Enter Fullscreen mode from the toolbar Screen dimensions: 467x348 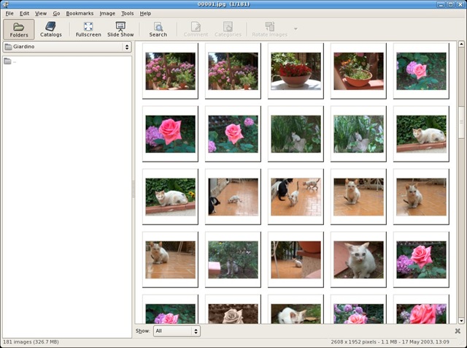point(88,29)
